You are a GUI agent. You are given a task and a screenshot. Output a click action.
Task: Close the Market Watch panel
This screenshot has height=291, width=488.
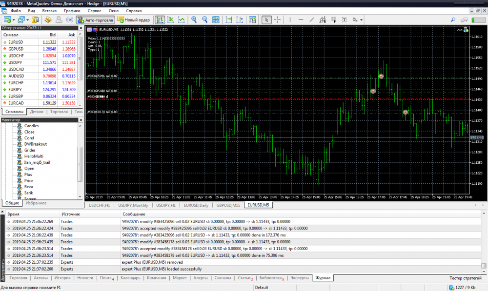tap(81, 28)
